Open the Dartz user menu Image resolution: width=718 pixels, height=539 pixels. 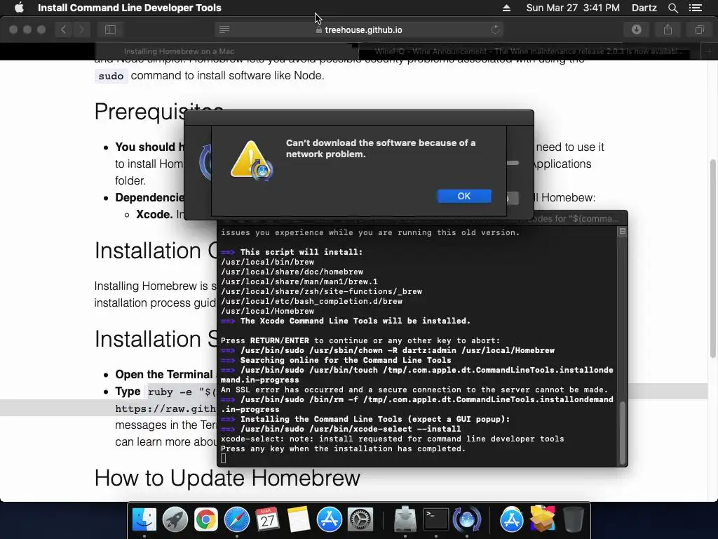click(644, 8)
